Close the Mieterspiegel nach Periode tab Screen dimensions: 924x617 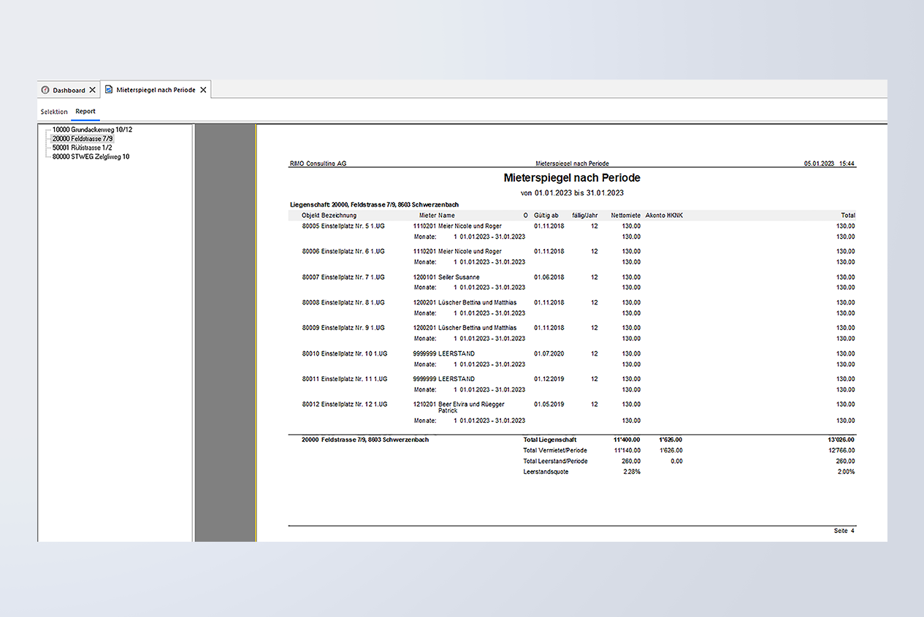(x=204, y=90)
